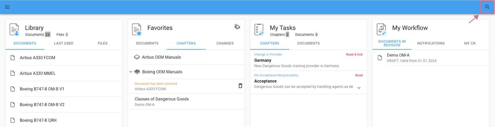The image size is (495, 127).
Task: Expand the Acceptance task description
Action: pos(359,88)
